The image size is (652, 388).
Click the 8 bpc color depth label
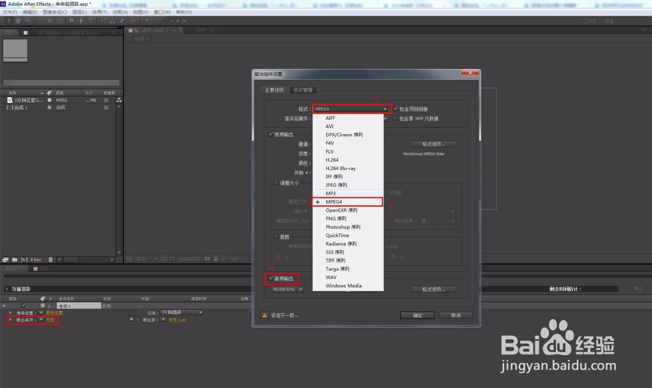pos(36,259)
